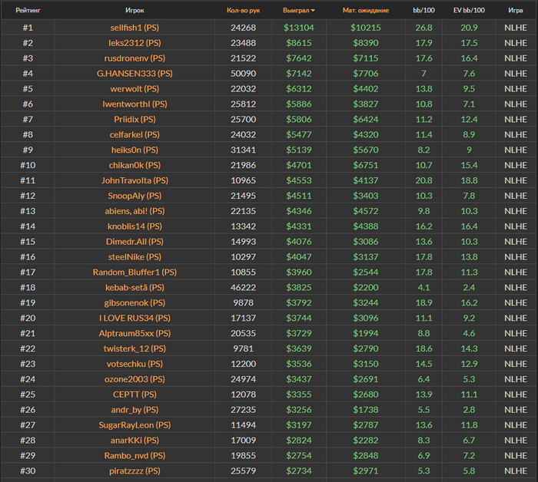Click the kebab-setä (PS) player name
538x482 pixels.
point(134,287)
